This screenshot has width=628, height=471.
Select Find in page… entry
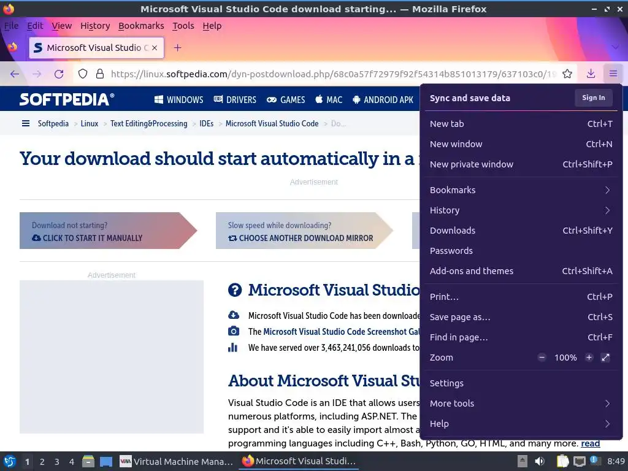(521, 337)
